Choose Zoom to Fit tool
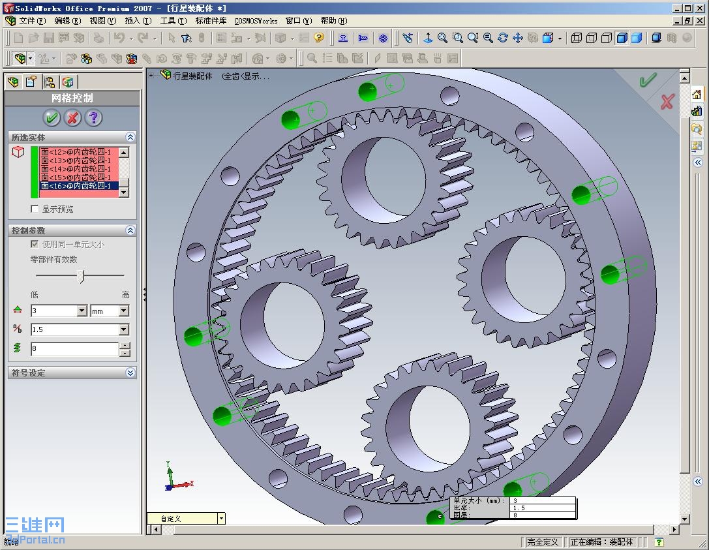 click(x=443, y=38)
